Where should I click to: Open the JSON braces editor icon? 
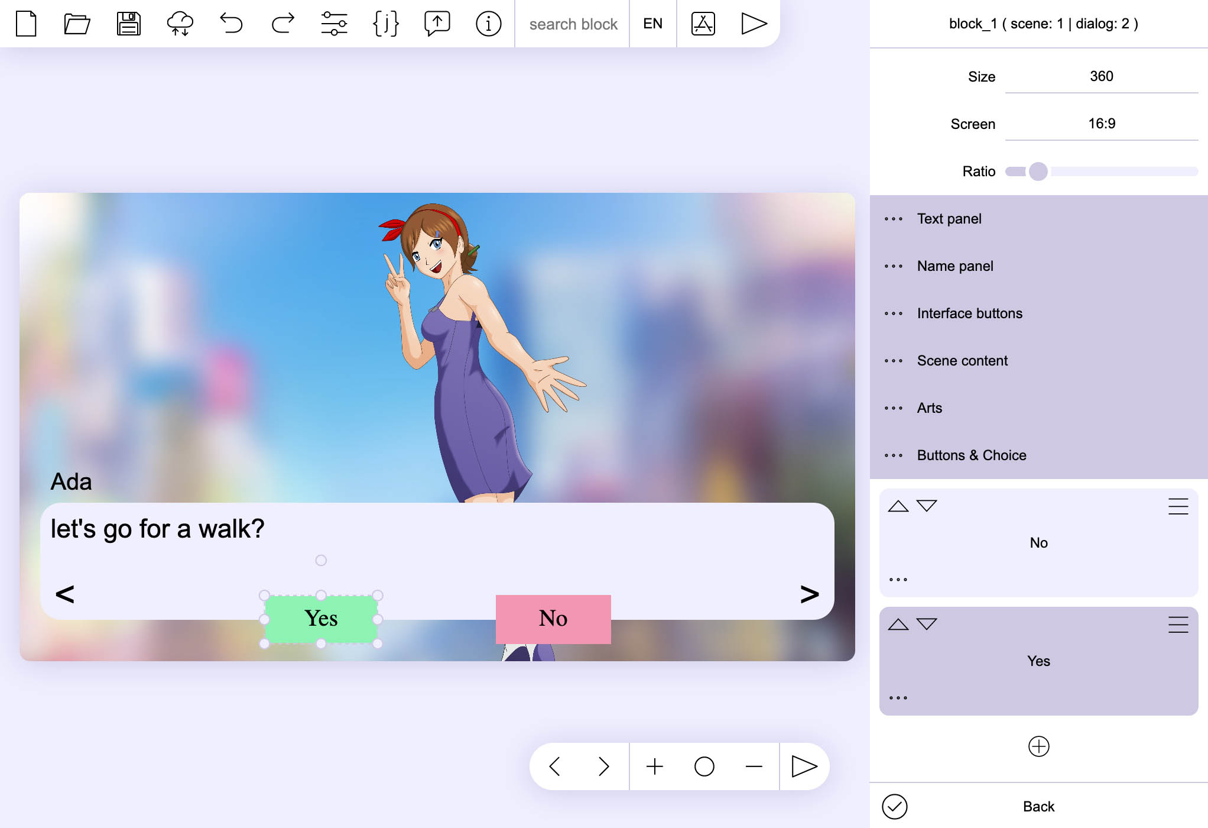(385, 24)
